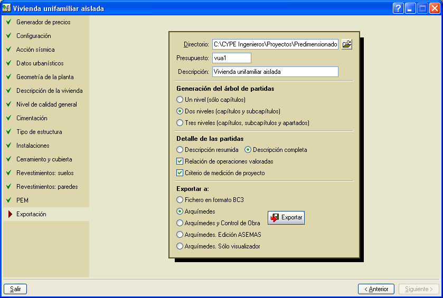
Task: Select Arquímedes. Edición ASEMAS option
Action: click(219, 235)
